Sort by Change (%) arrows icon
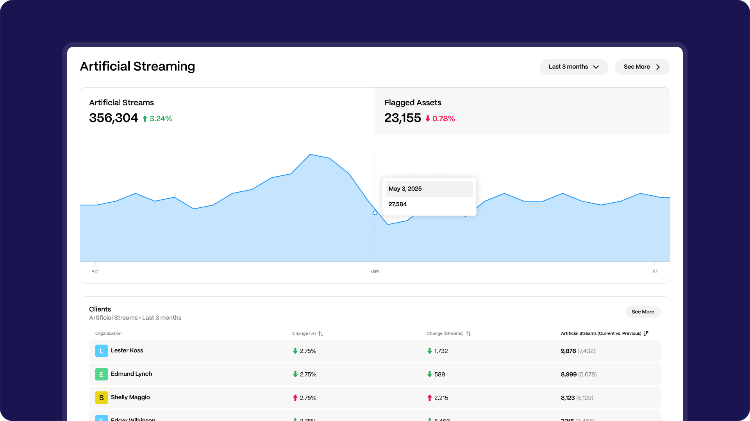 (x=321, y=334)
